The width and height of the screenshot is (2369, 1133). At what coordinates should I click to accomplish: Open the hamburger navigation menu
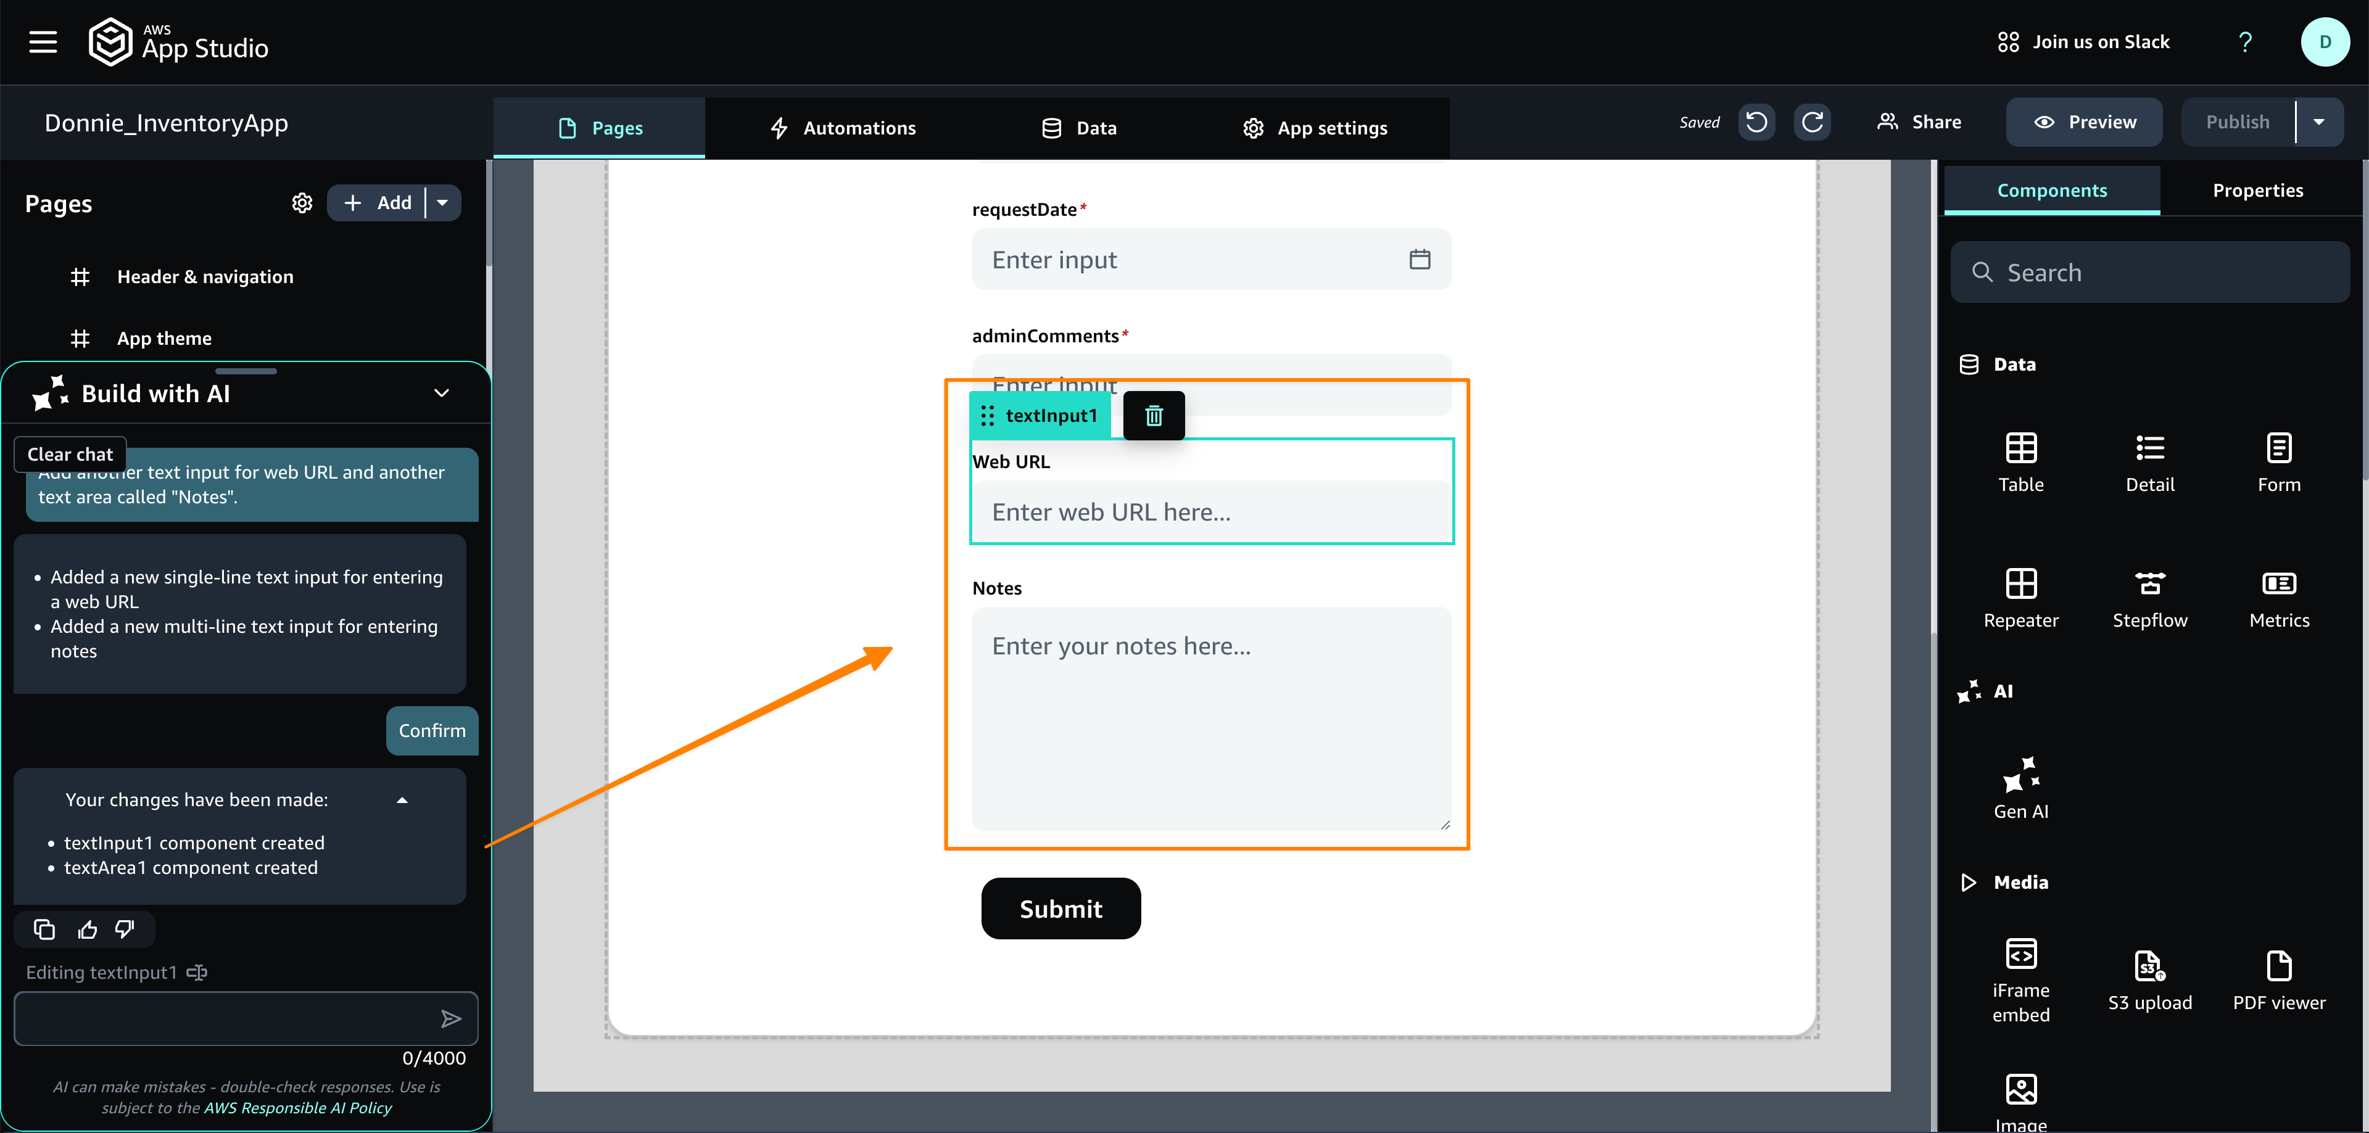click(43, 41)
